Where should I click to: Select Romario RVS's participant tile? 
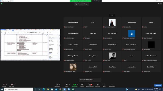tap(92, 67)
